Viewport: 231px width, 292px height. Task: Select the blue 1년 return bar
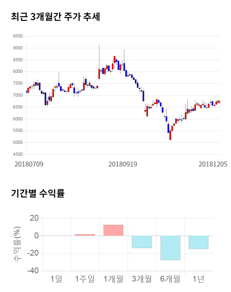point(199,242)
